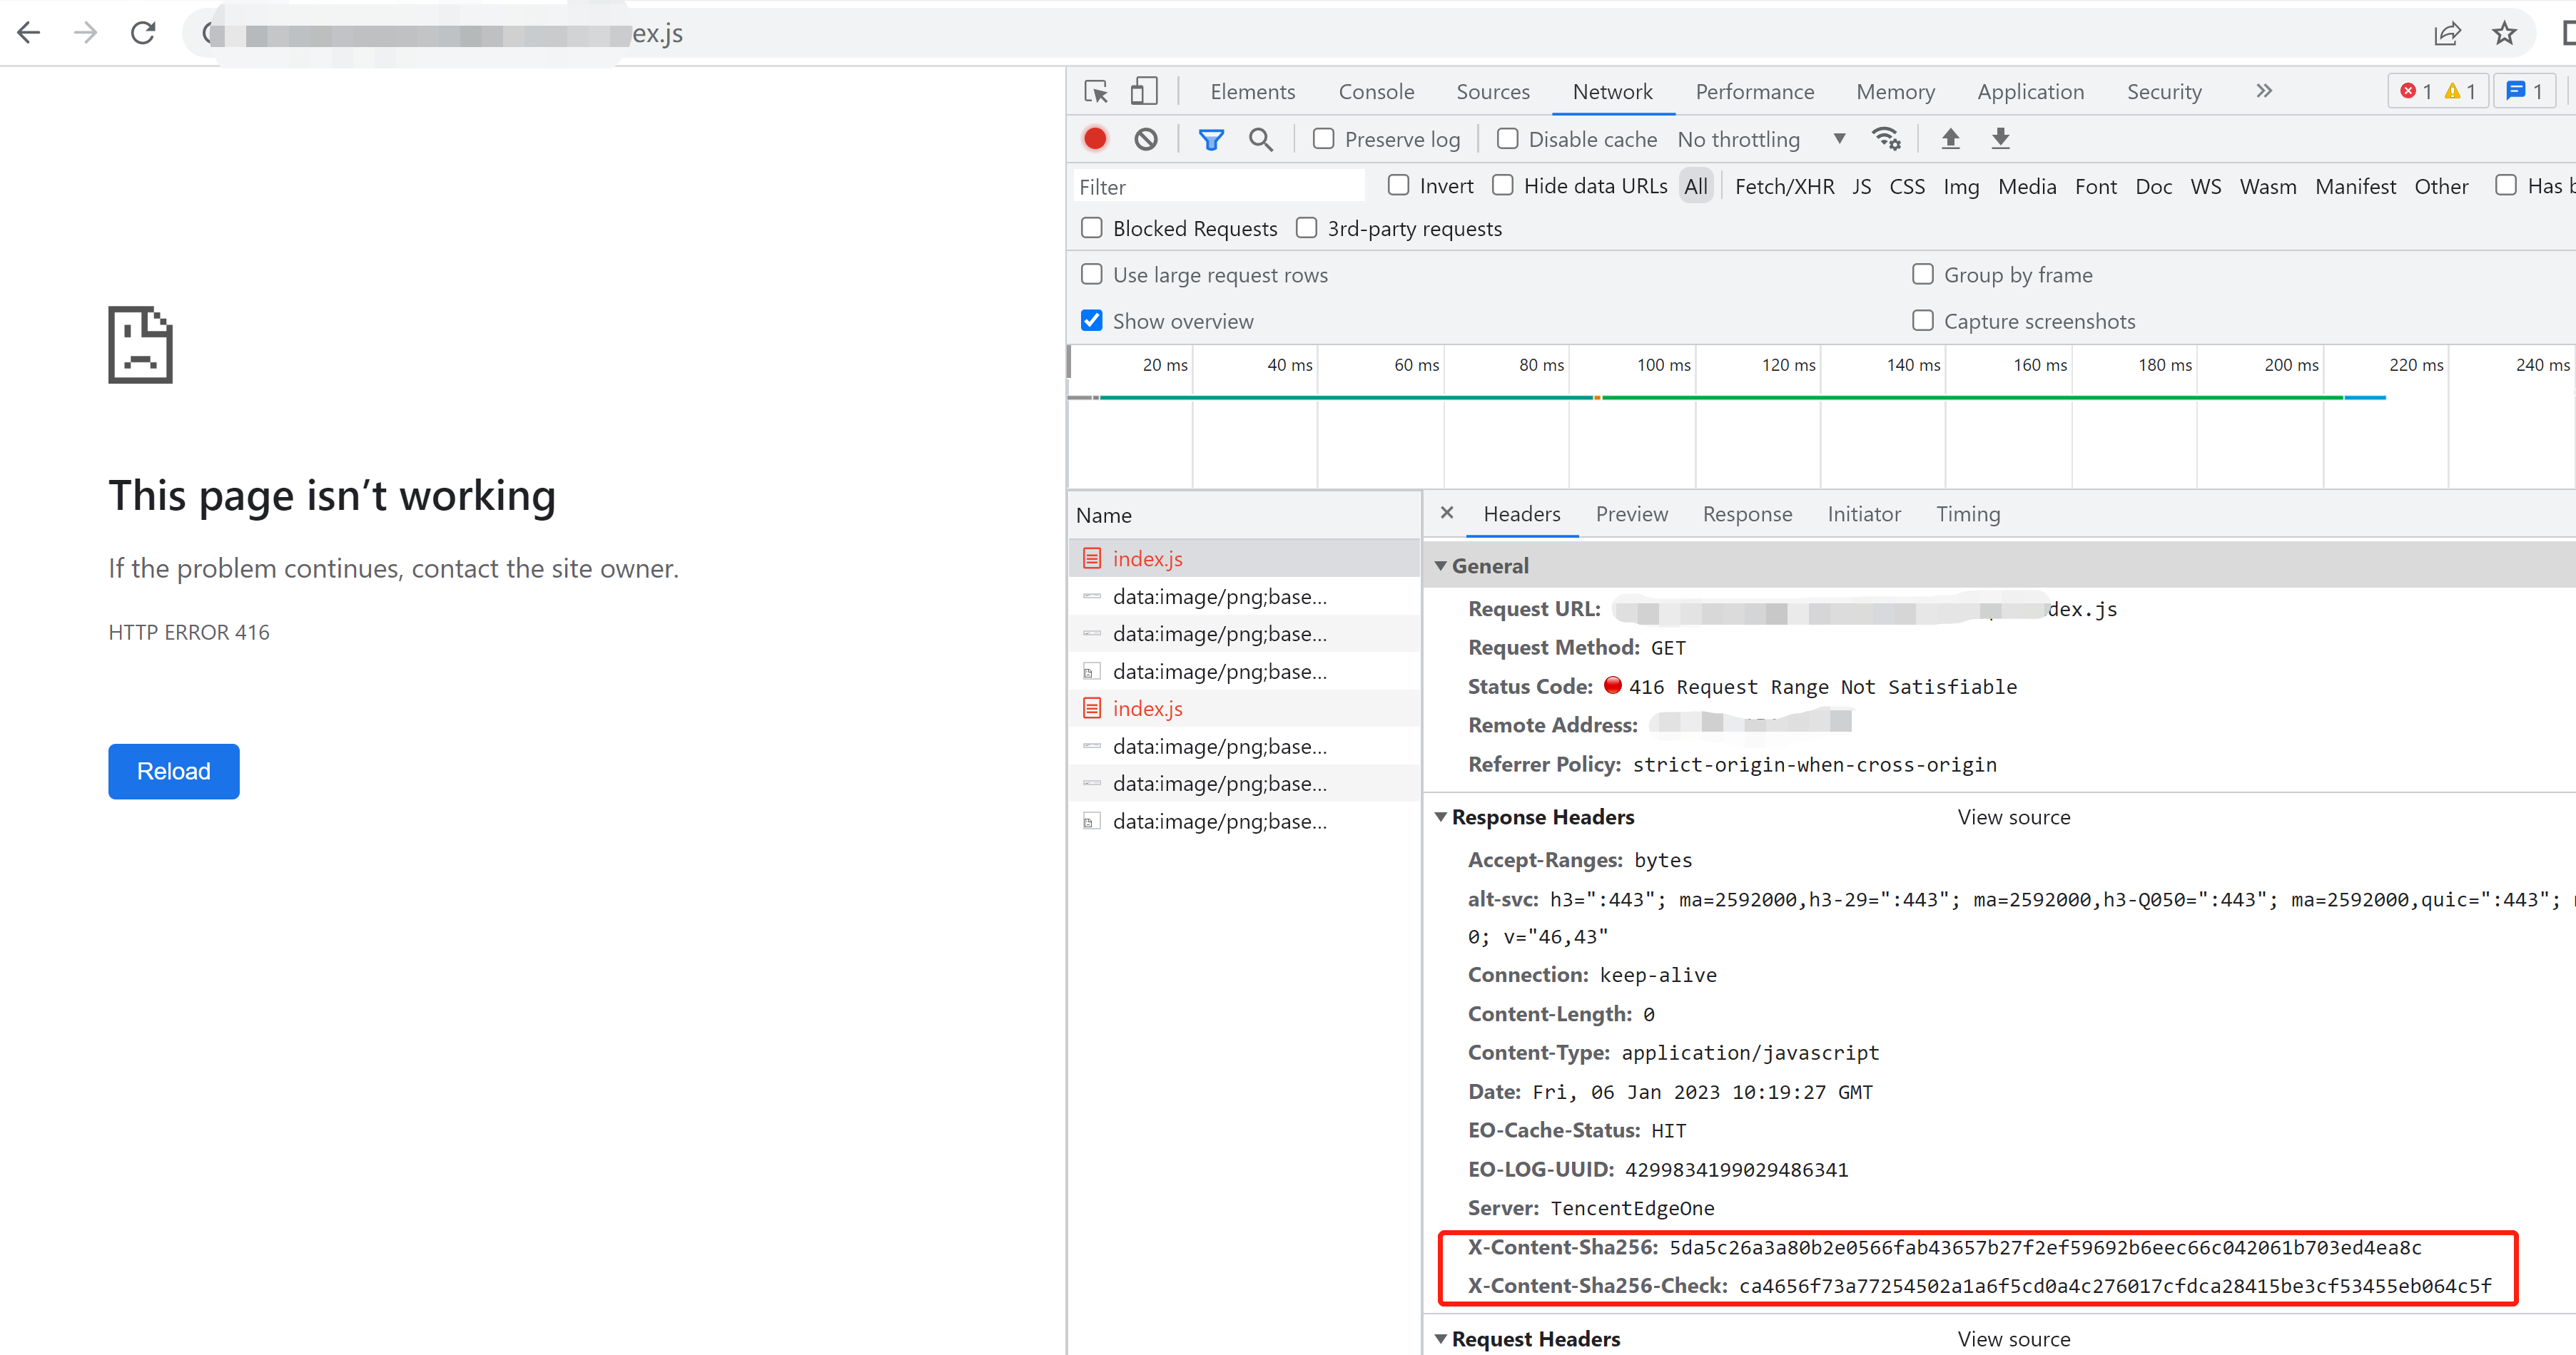Toggle the device toolbar icon

click(x=1143, y=92)
